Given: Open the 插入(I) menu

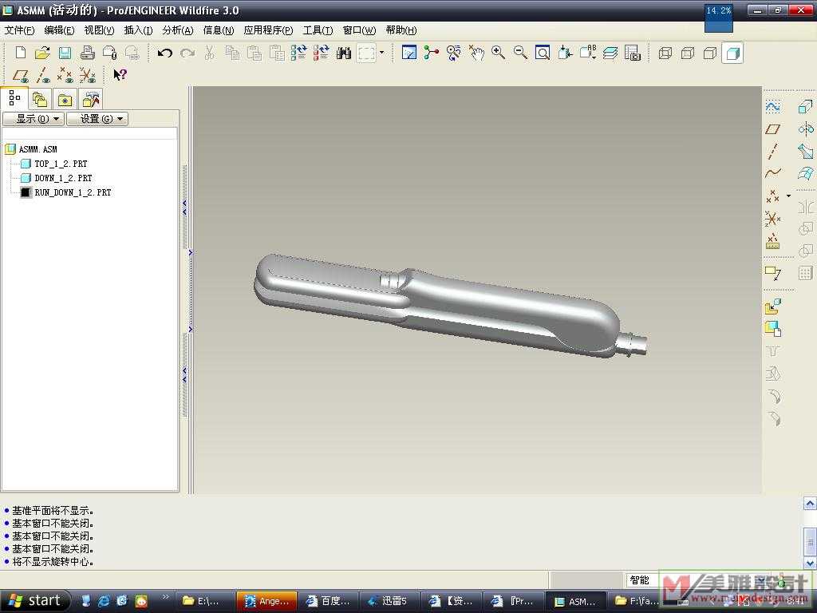Looking at the screenshot, I should click(x=138, y=30).
